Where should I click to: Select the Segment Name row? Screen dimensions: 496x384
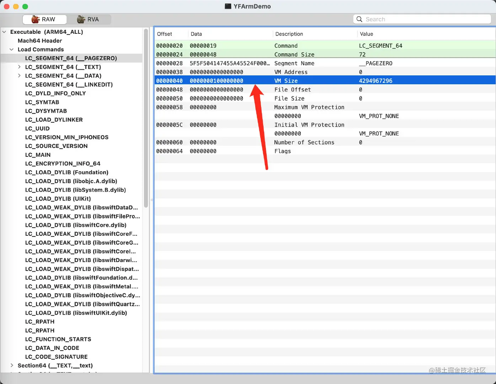pos(325,63)
